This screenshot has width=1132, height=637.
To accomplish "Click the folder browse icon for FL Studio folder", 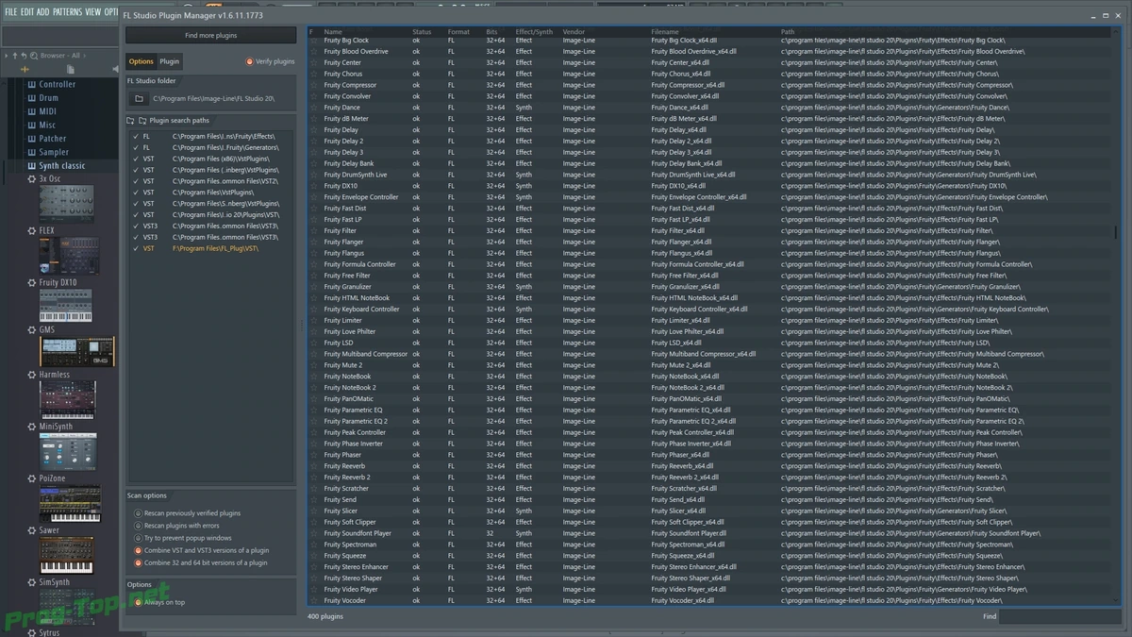I will pyautogui.click(x=139, y=98).
